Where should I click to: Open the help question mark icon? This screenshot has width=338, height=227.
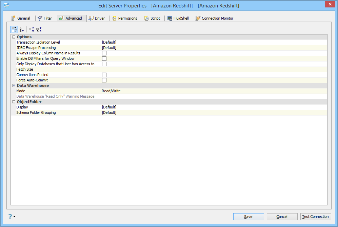(x=10, y=217)
